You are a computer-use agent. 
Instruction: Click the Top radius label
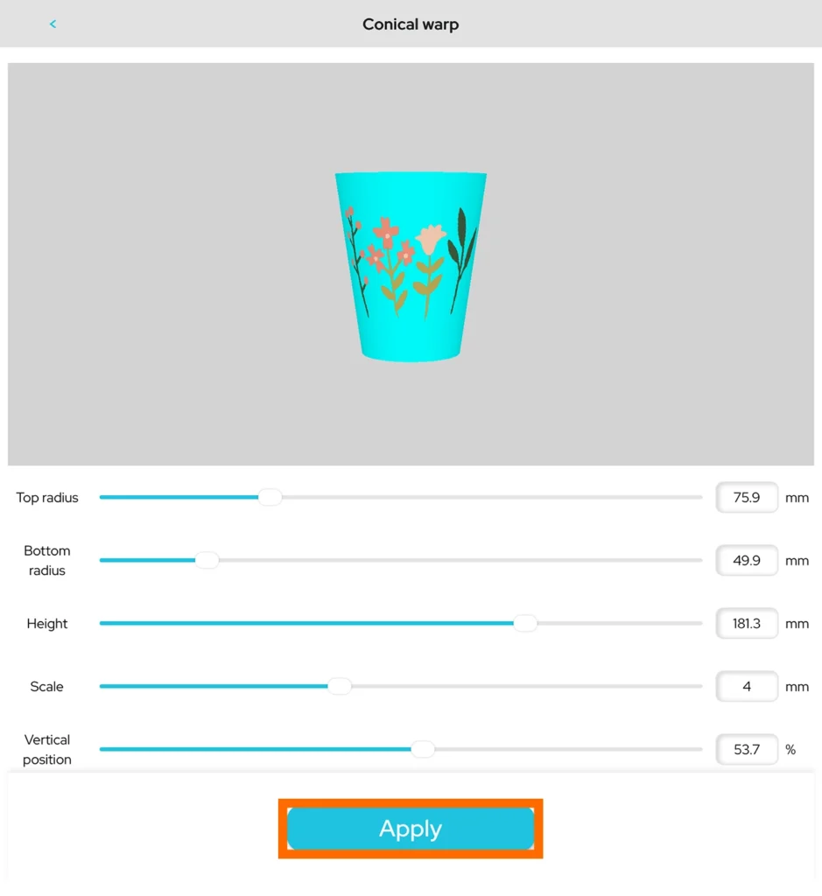(47, 497)
